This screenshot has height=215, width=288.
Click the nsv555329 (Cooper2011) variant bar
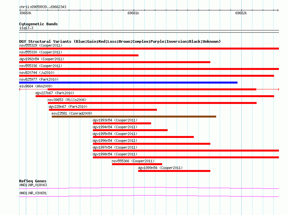[x=149, y=49]
